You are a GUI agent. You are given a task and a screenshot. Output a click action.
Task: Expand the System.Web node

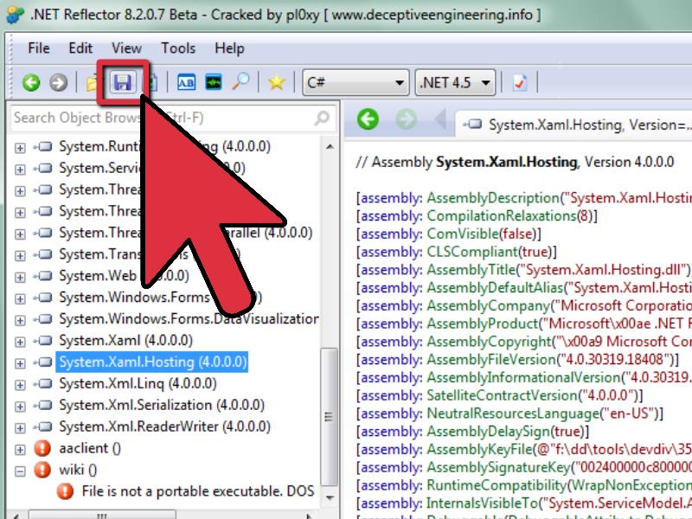[20, 277]
